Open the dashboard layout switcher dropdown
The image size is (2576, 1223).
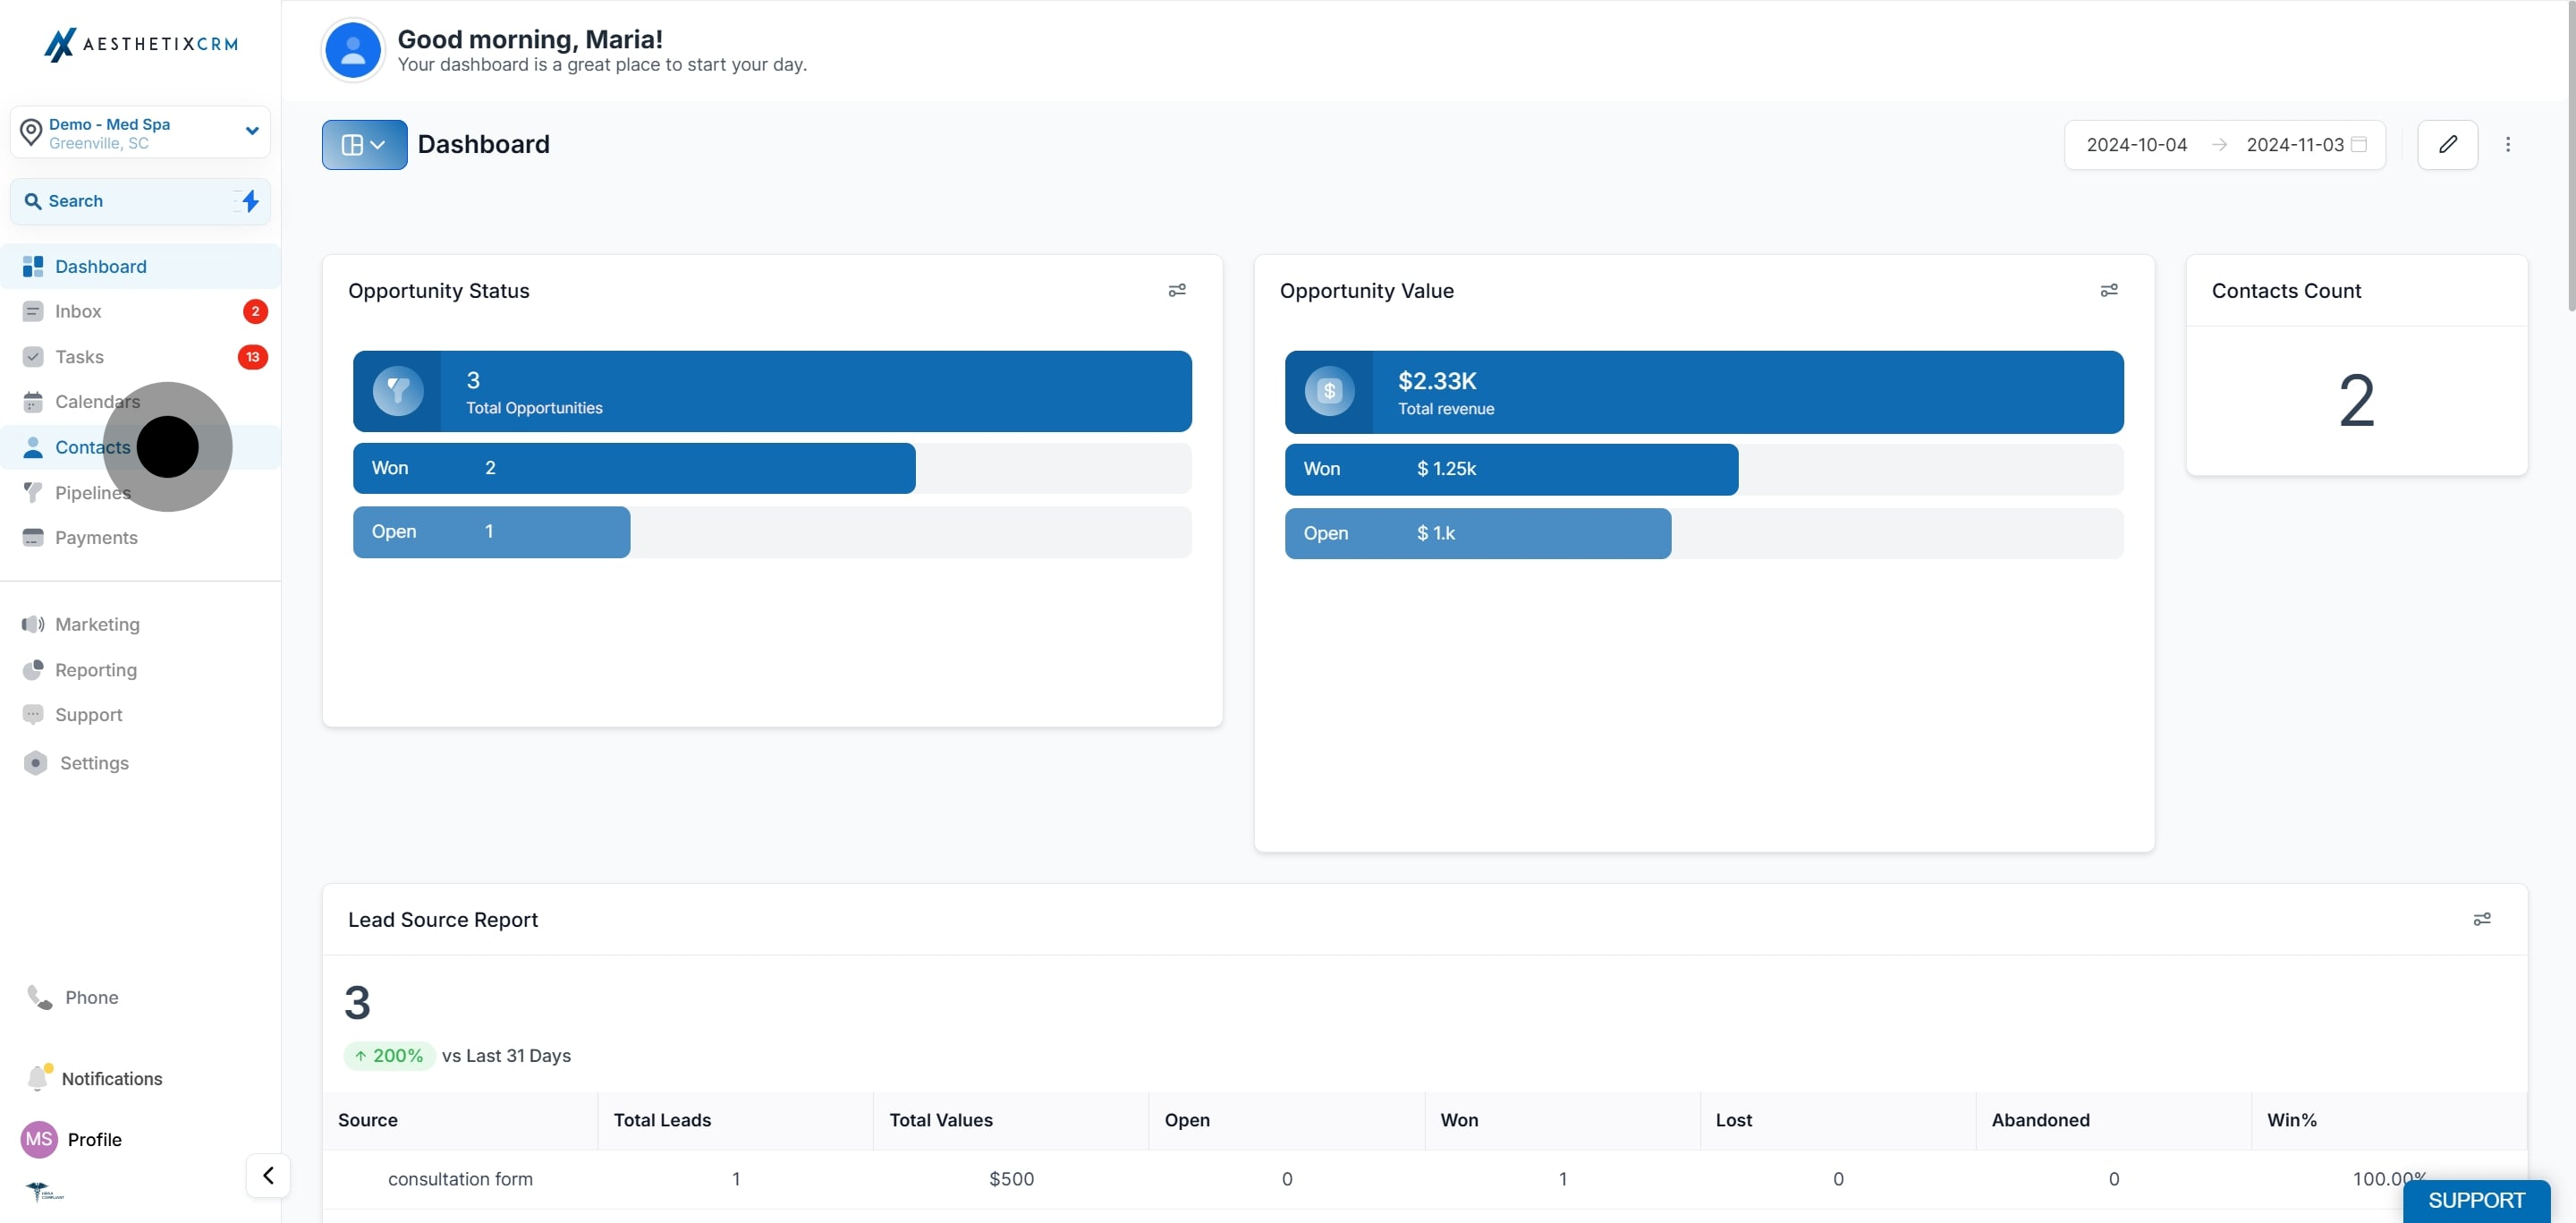(x=364, y=145)
